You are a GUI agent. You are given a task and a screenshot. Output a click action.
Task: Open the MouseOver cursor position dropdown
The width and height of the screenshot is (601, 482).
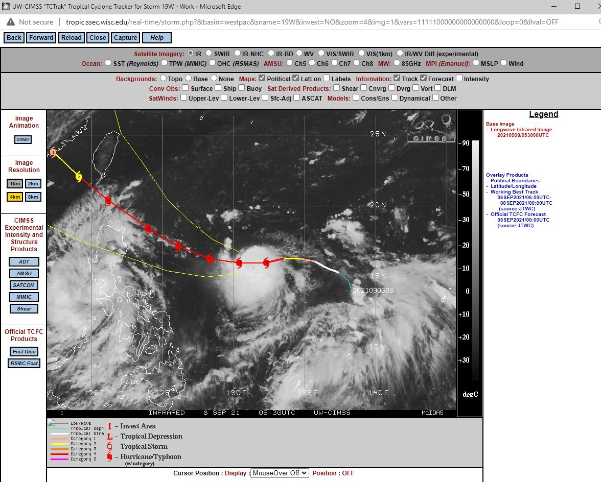click(x=279, y=473)
